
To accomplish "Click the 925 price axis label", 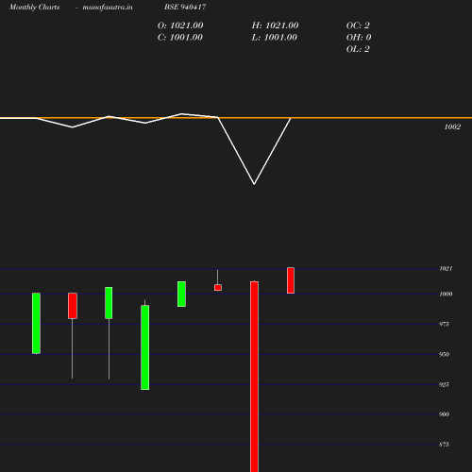I will [x=444, y=384].
